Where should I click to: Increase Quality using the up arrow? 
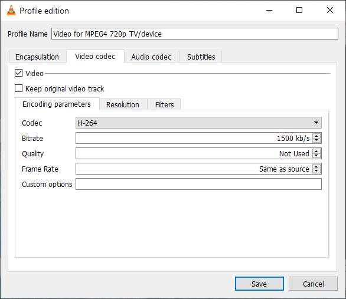click(x=316, y=151)
